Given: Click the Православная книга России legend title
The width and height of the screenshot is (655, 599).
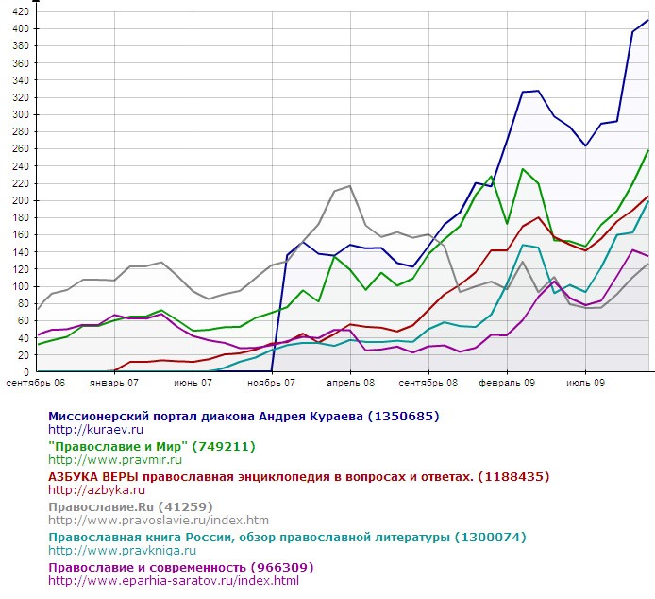Looking at the screenshot, I should point(275,537).
